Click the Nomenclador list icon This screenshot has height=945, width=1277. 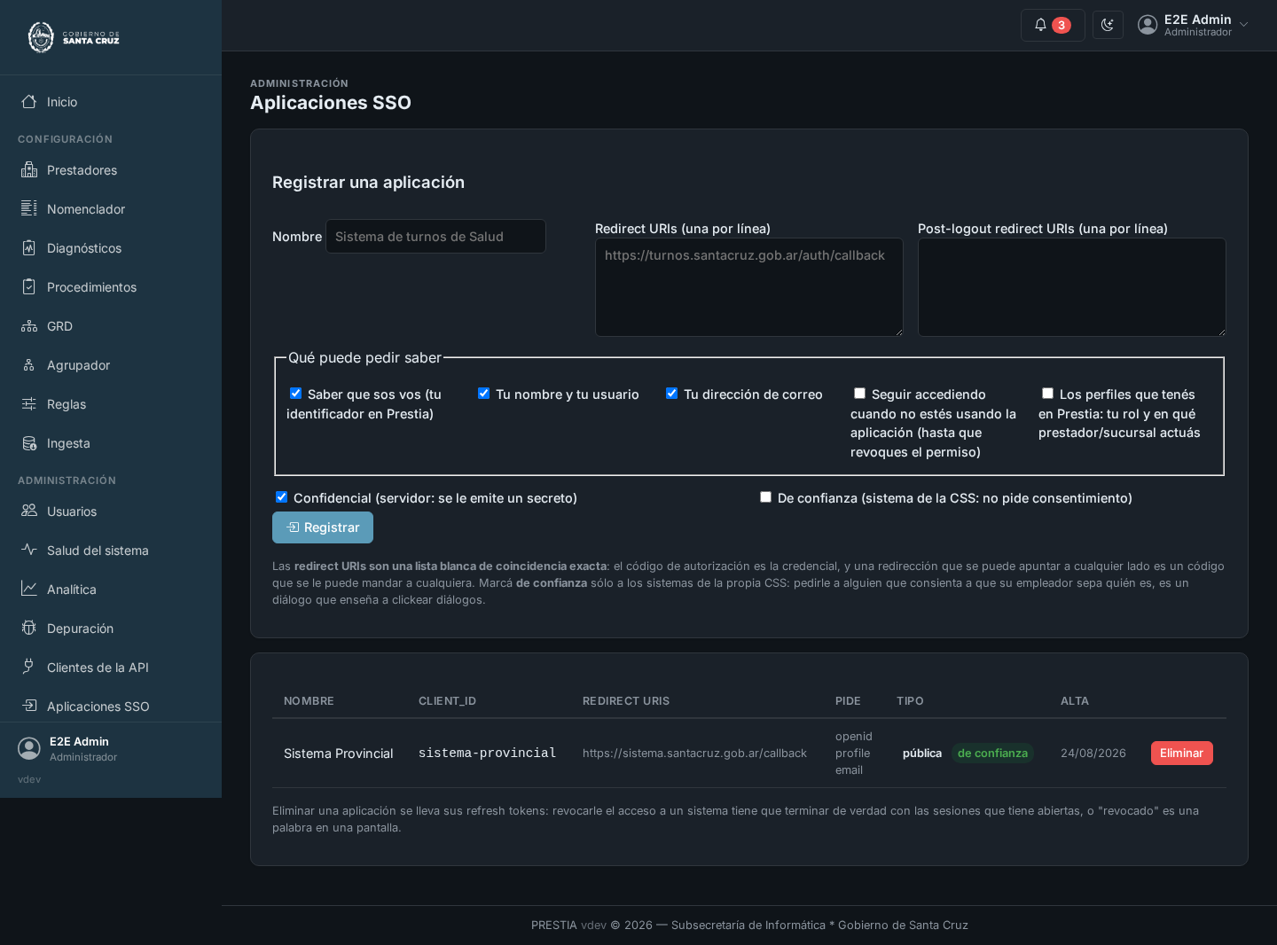[x=29, y=208]
